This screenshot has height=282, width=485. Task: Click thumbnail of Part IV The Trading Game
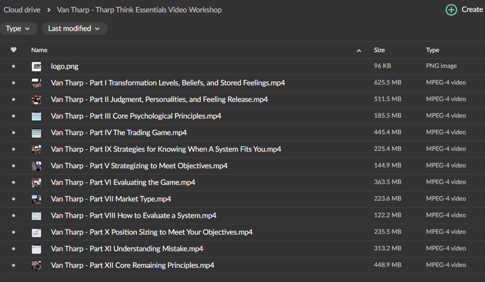coord(37,133)
